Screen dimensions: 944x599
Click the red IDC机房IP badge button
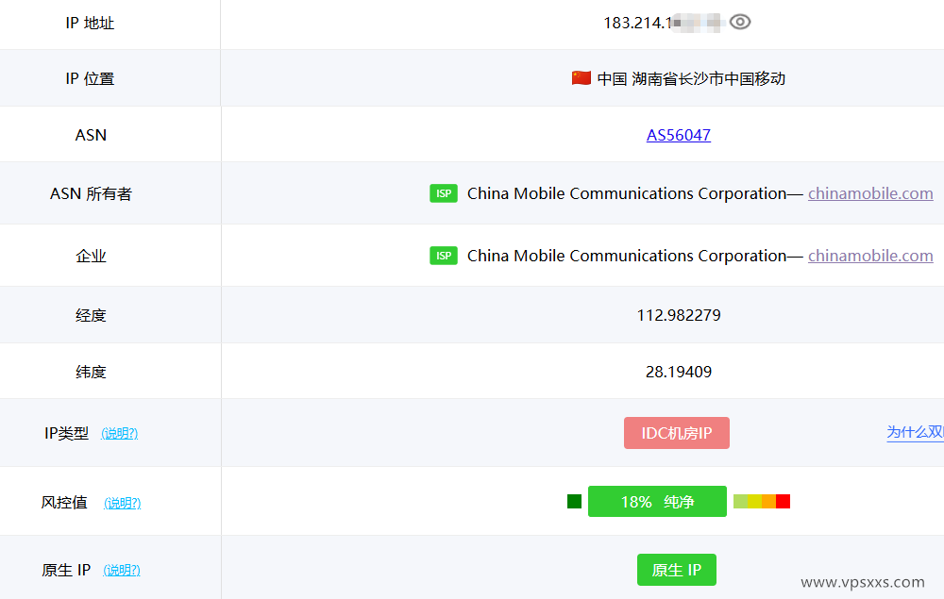point(677,432)
